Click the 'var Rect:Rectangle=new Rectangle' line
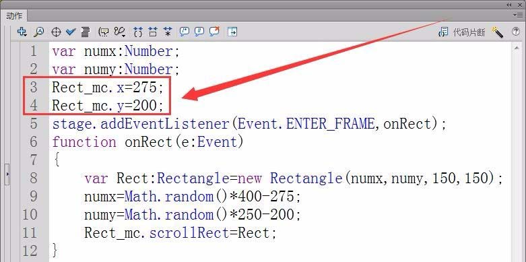 click(294, 178)
